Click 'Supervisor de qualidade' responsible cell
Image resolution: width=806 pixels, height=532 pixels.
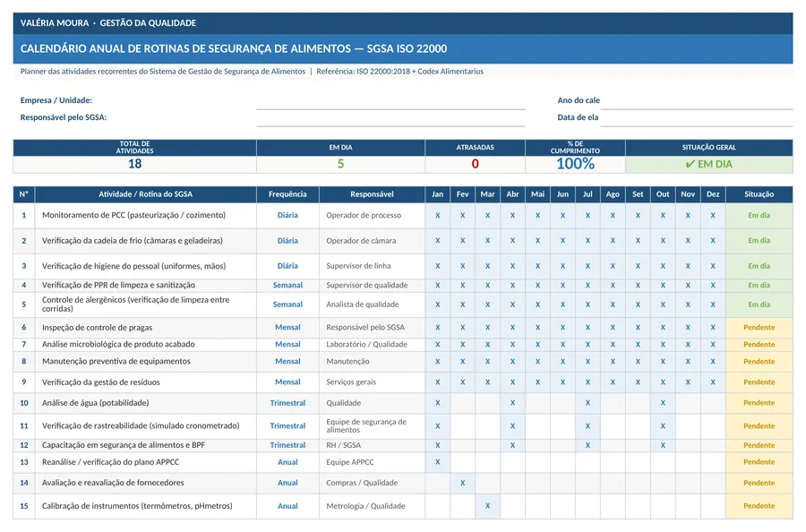tap(372, 286)
